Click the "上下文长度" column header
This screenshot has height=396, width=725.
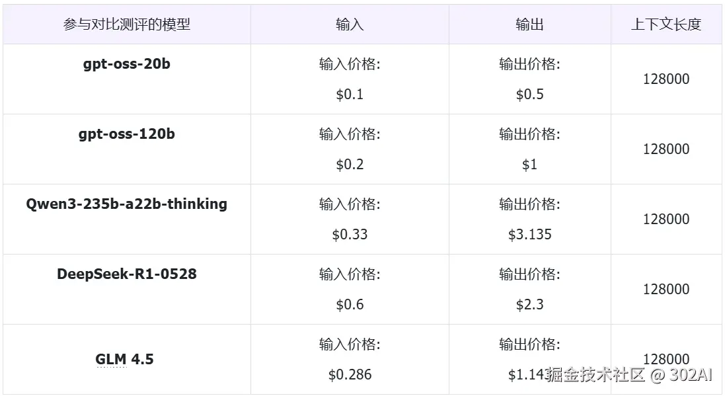[x=666, y=24]
